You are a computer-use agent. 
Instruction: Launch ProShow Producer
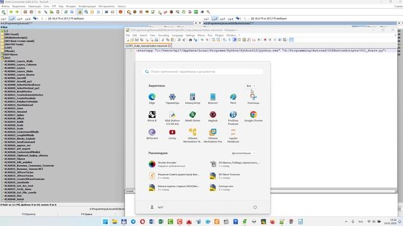(233, 118)
